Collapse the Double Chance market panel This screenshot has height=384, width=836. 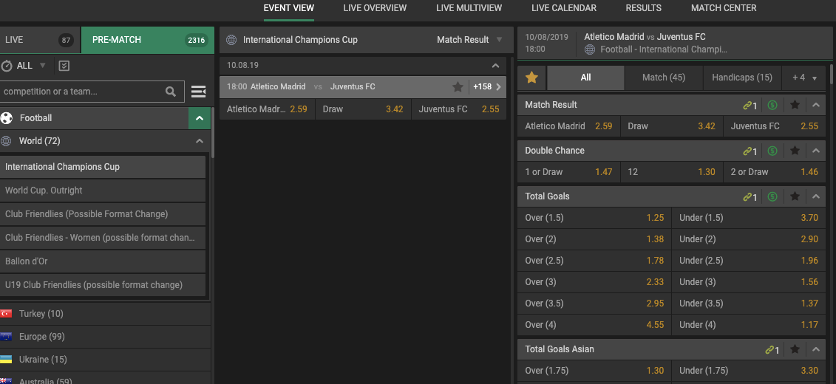pos(816,151)
